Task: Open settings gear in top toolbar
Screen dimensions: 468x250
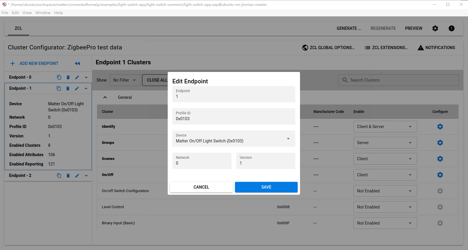Action: click(435, 28)
